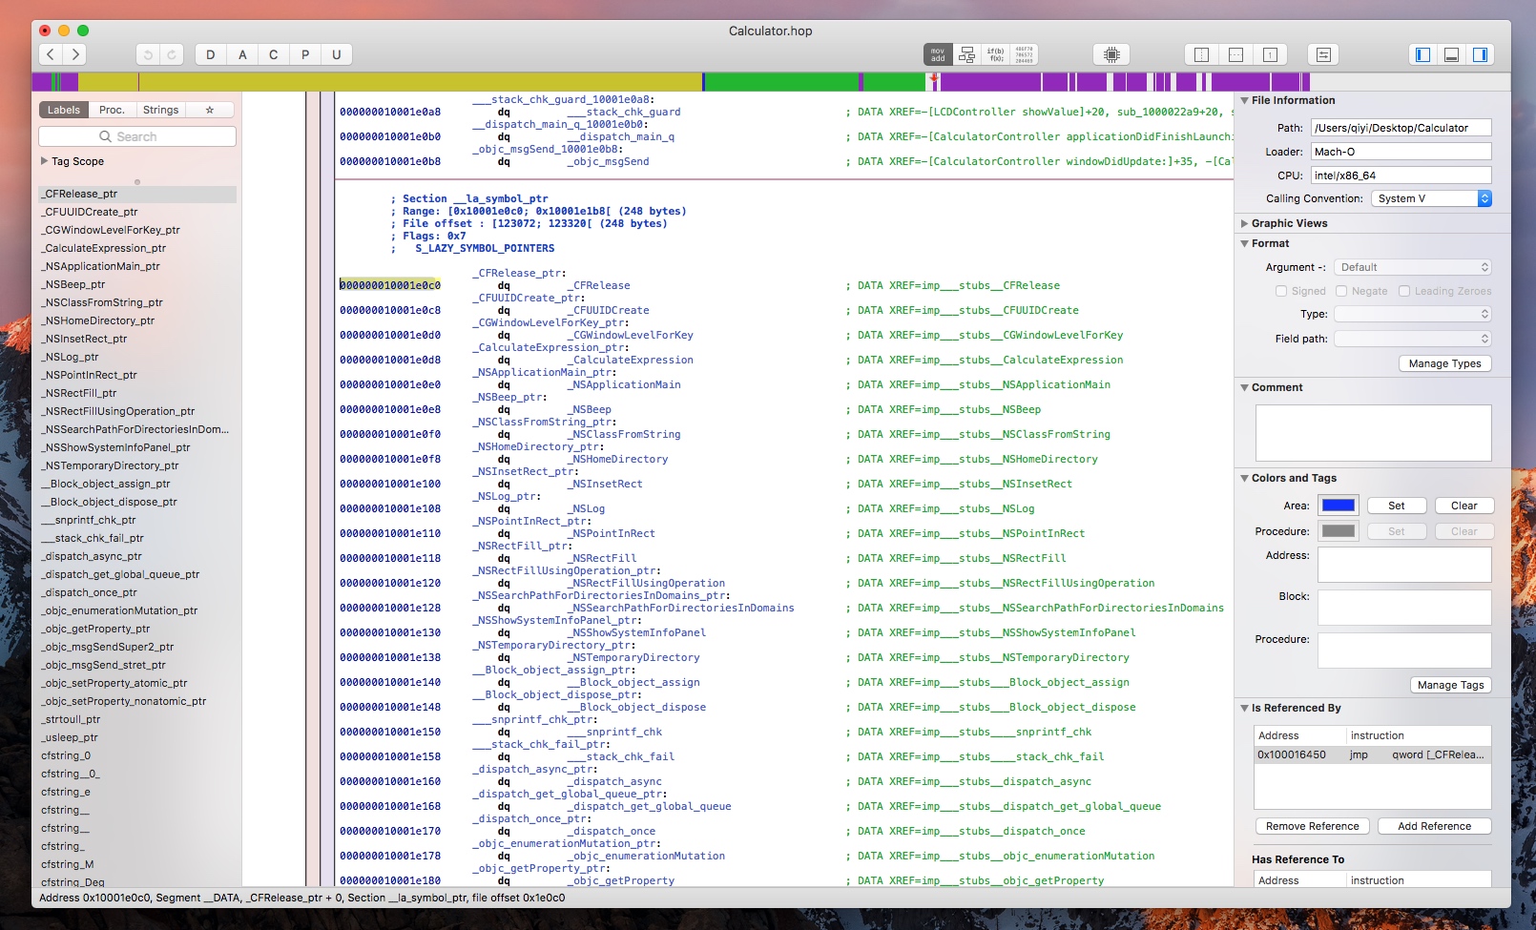Image resolution: width=1536 pixels, height=930 pixels.
Task: Open the Labels tab
Action: tap(64, 110)
